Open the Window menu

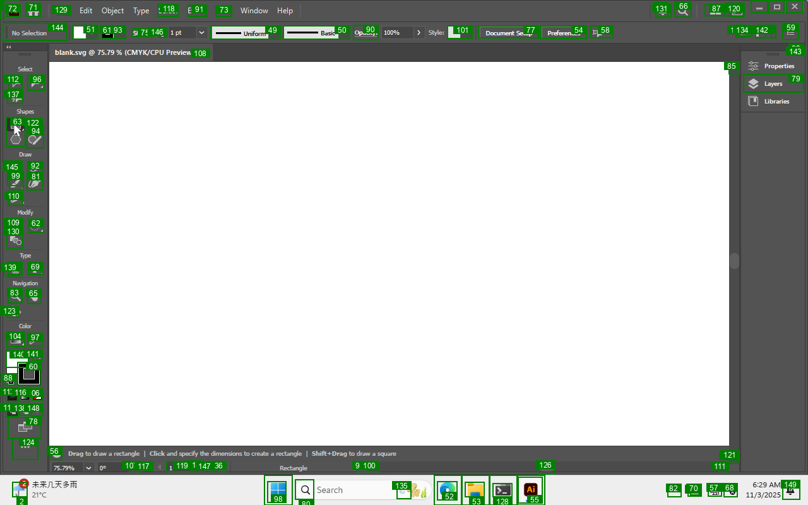coord(254,11)
